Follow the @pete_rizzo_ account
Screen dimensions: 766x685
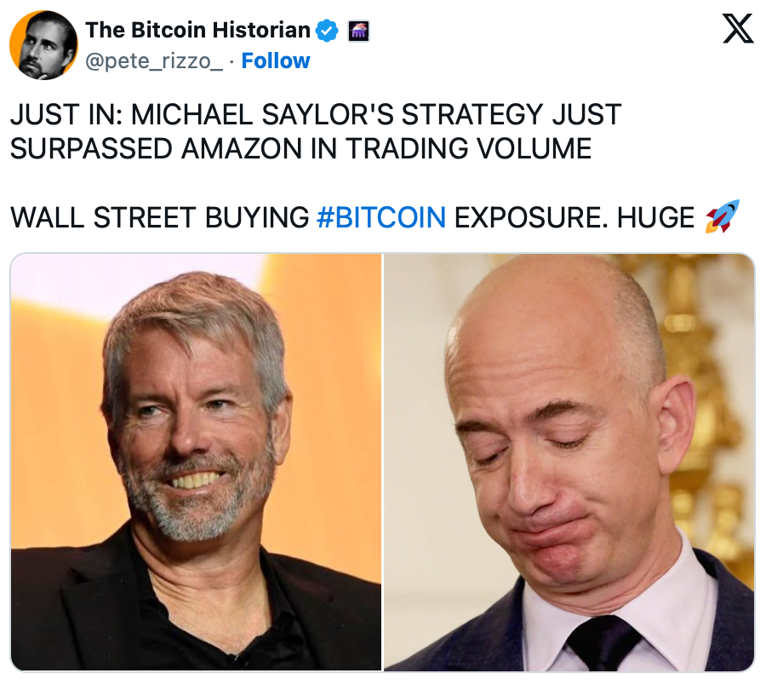point(276,61)
